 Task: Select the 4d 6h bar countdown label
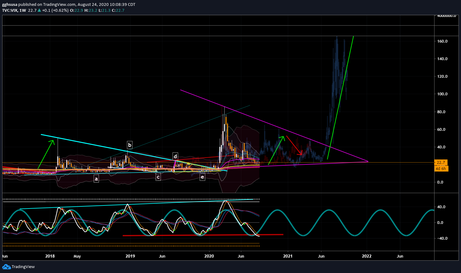click(x=441, y=168)
